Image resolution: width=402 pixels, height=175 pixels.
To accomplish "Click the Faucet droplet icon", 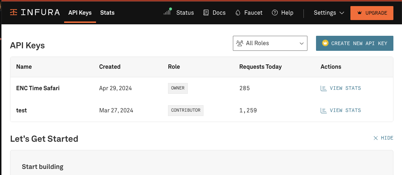I will click(x=238, y=13).
